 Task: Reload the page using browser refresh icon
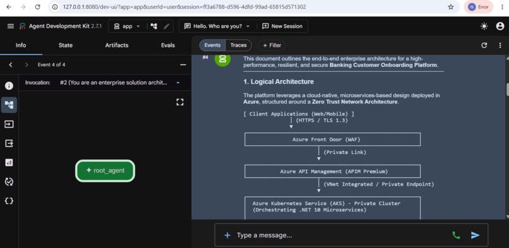(37, 7)
